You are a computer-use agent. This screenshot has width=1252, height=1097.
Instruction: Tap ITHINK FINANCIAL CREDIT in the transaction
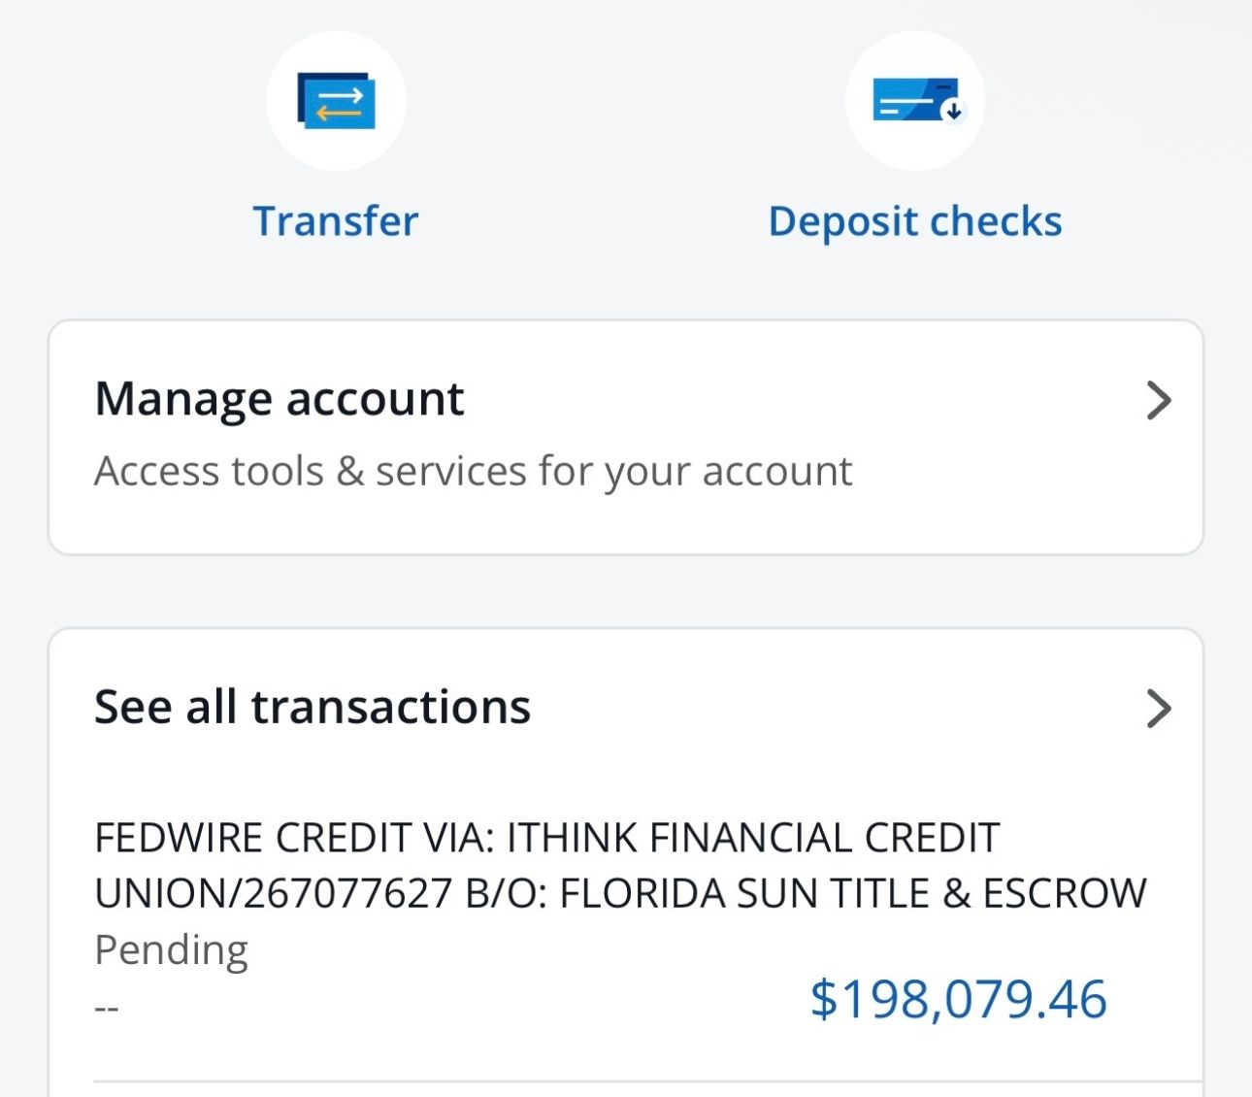point(753,838)
